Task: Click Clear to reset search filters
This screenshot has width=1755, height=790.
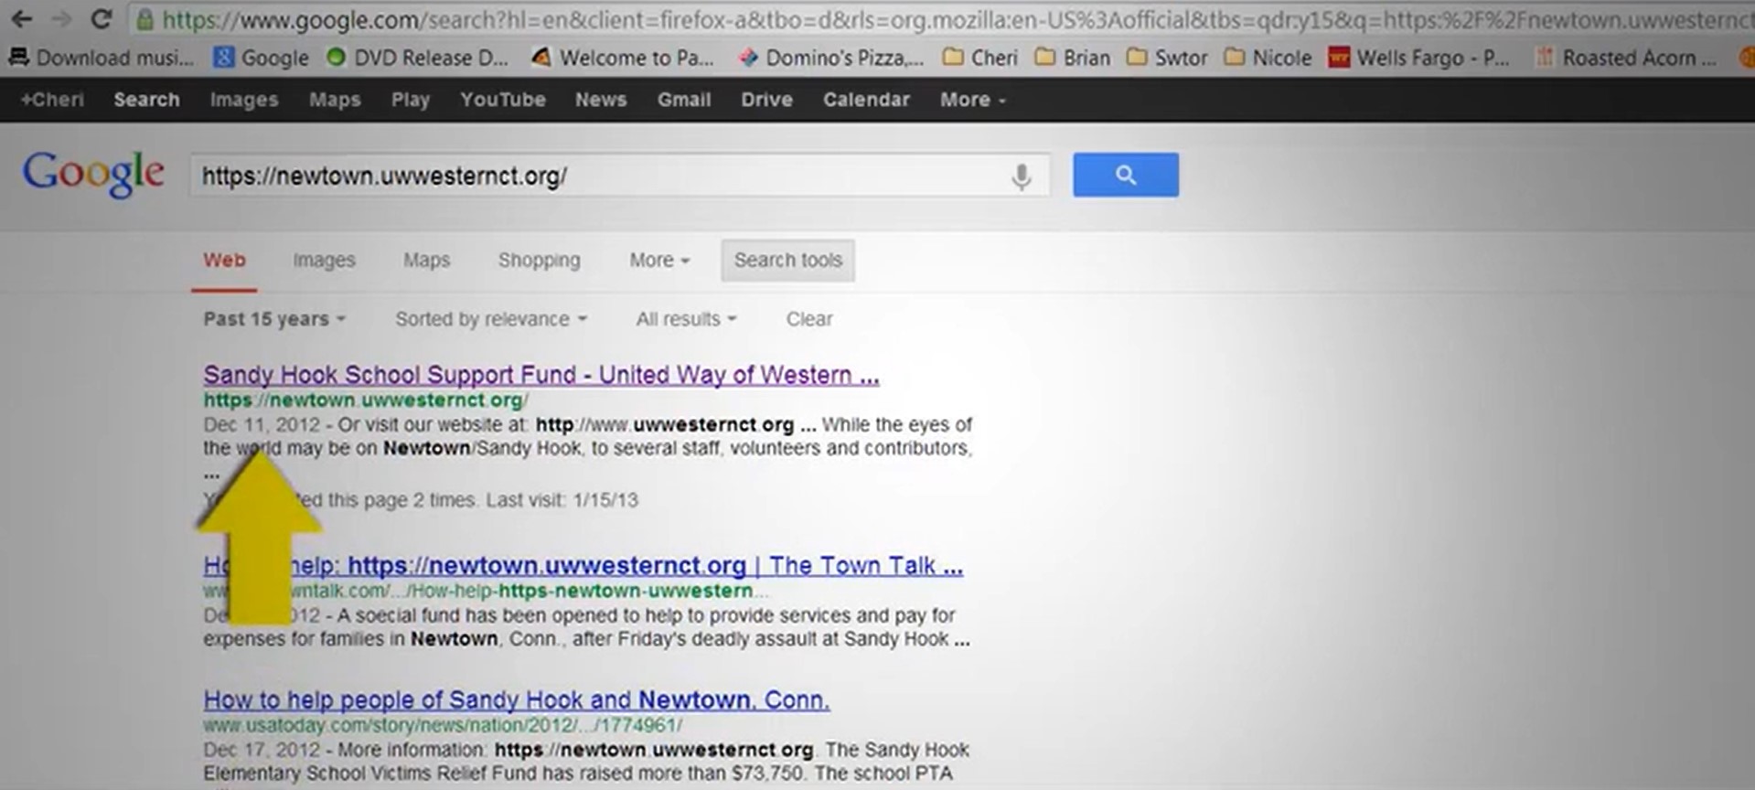Action: (809, 319)
